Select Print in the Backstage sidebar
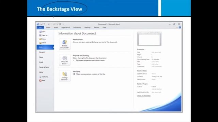 coord(41,62)
